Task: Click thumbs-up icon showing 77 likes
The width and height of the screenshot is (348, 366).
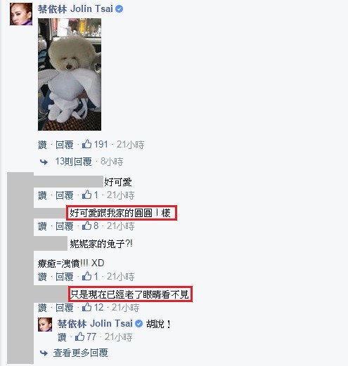Action: pyautogui.click(x=79, y=336)
